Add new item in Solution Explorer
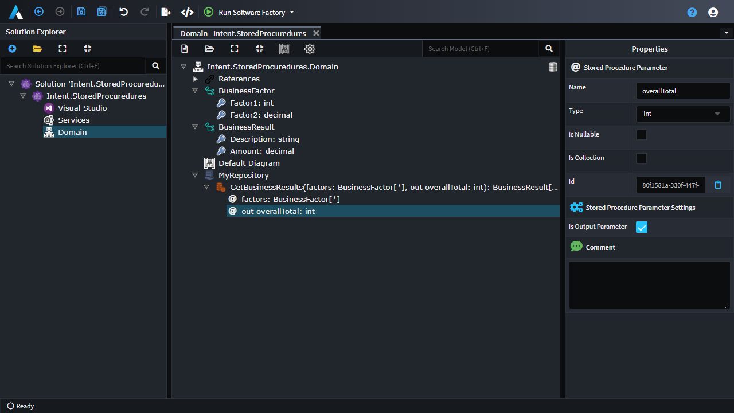This screenshot has height=413, width=734. pos(12,49)
